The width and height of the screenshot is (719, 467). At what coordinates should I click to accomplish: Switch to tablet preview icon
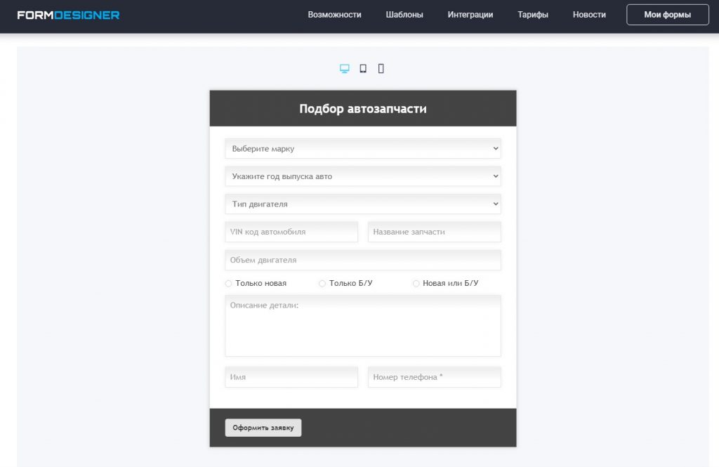click(363, 69)
